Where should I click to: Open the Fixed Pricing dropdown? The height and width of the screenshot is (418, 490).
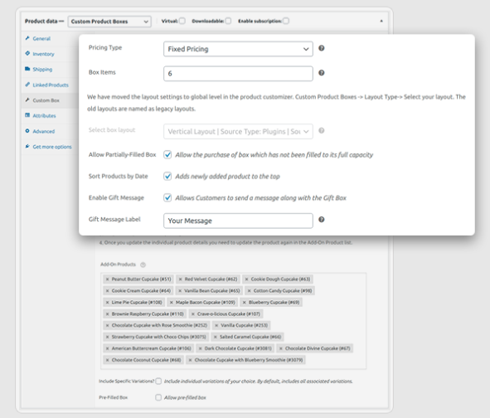tap(238, 49)
